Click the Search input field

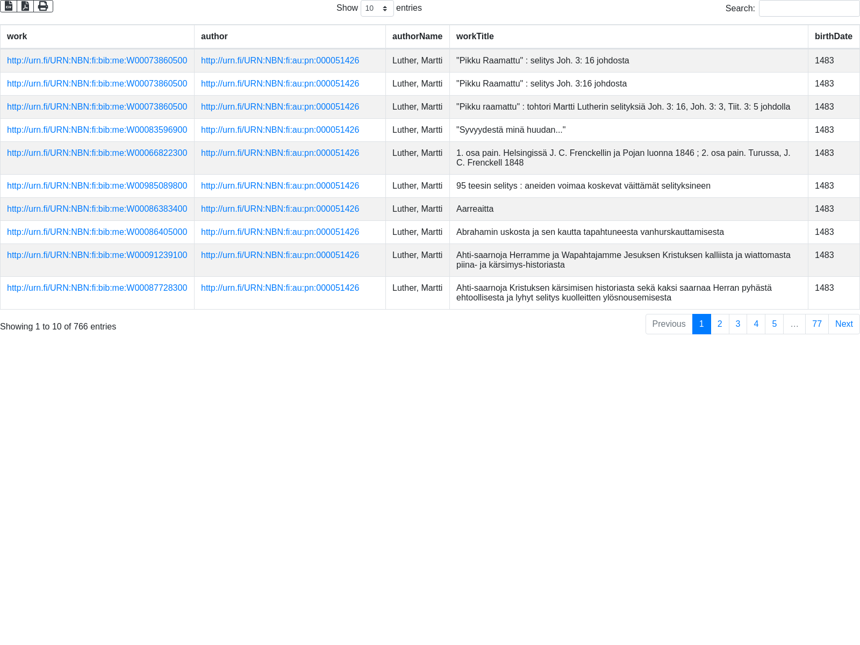tap(809, 8)
